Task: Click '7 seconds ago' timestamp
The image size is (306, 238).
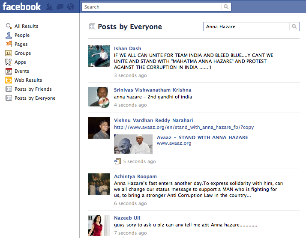Action: [130, 233]
